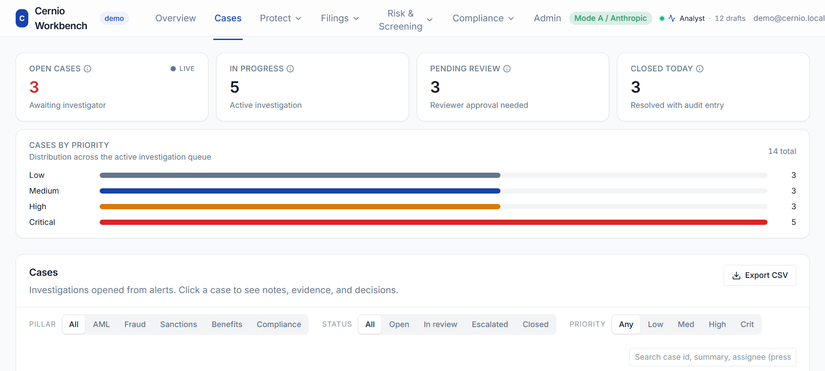
Task: Open the Filings dropdown menu
Action: tap(340, 18)
